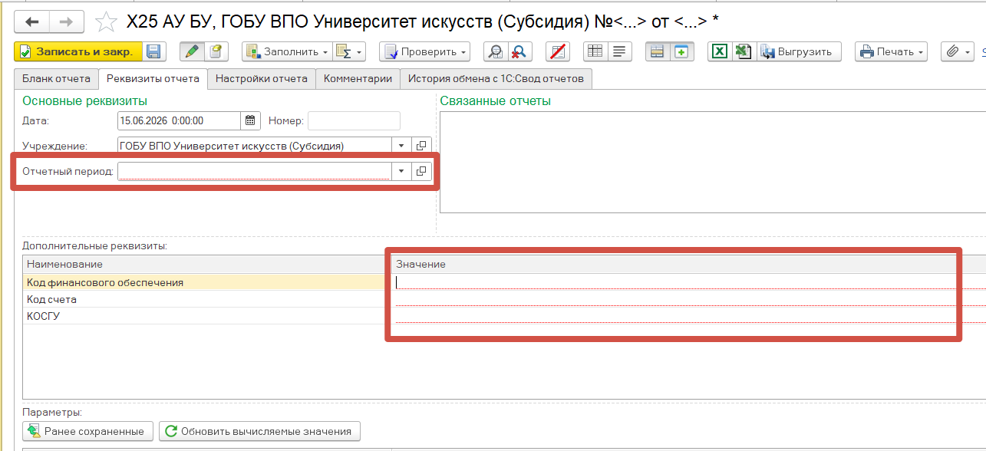The width and height of the screenshot is (986, 451).
Task: Click the magnifier search icon
Action: [495, 51]
